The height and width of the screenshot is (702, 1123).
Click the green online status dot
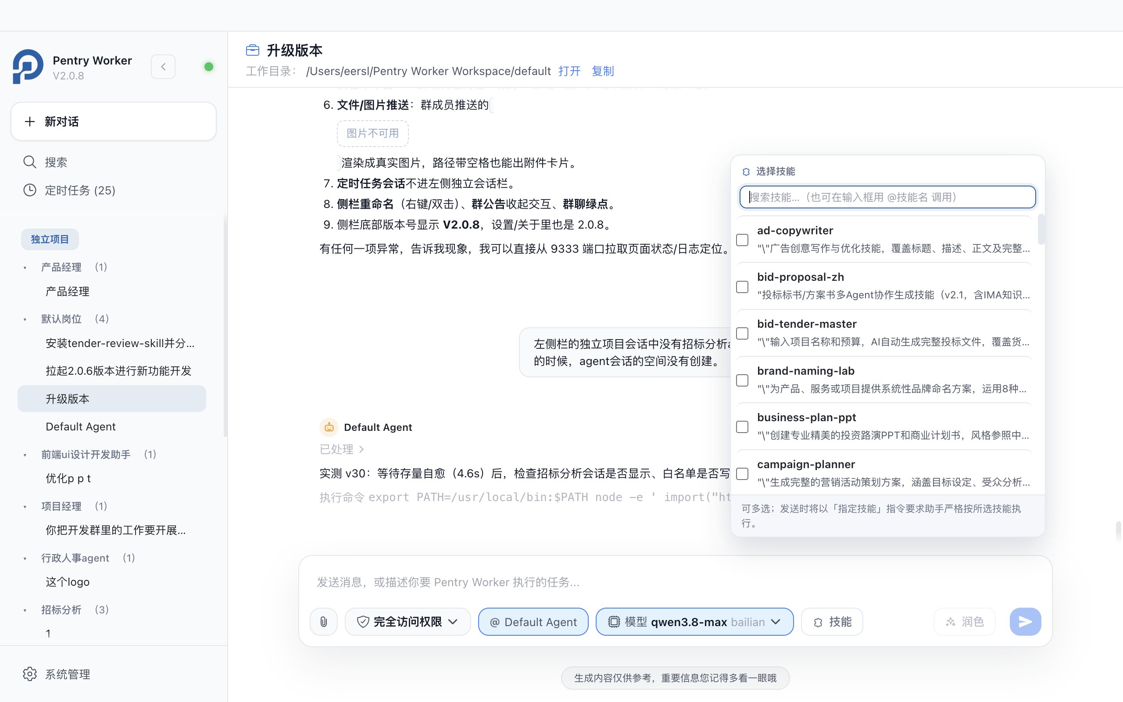pyautogui.click(x=209, y=67)
